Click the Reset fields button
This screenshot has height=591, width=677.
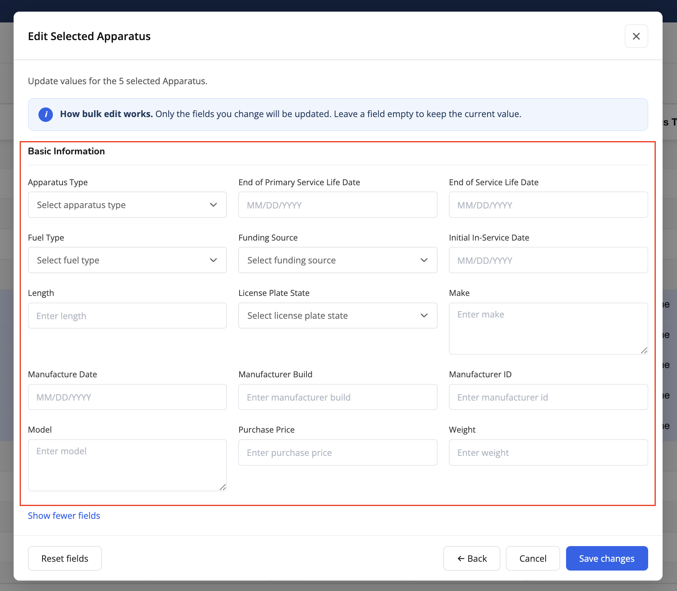65,558
